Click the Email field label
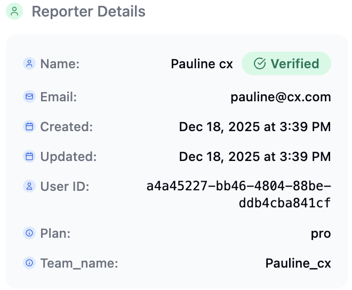Image resolution: width=352 pixels, height=290 pixels. [x=59, y=97]
